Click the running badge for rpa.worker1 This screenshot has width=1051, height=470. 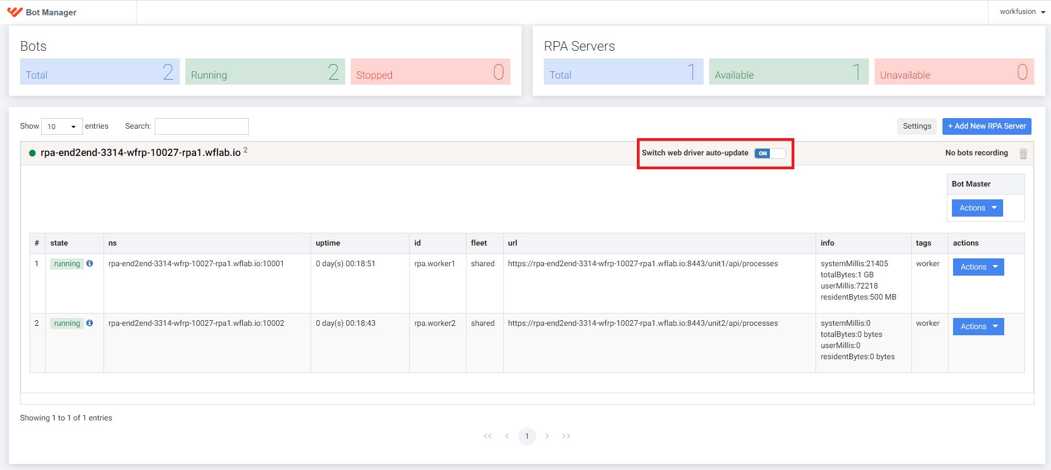pos(67,263)
